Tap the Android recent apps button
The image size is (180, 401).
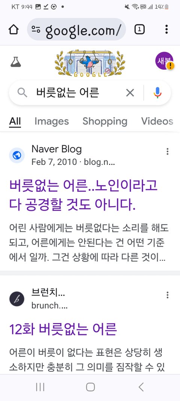click(x=40, y=387)
